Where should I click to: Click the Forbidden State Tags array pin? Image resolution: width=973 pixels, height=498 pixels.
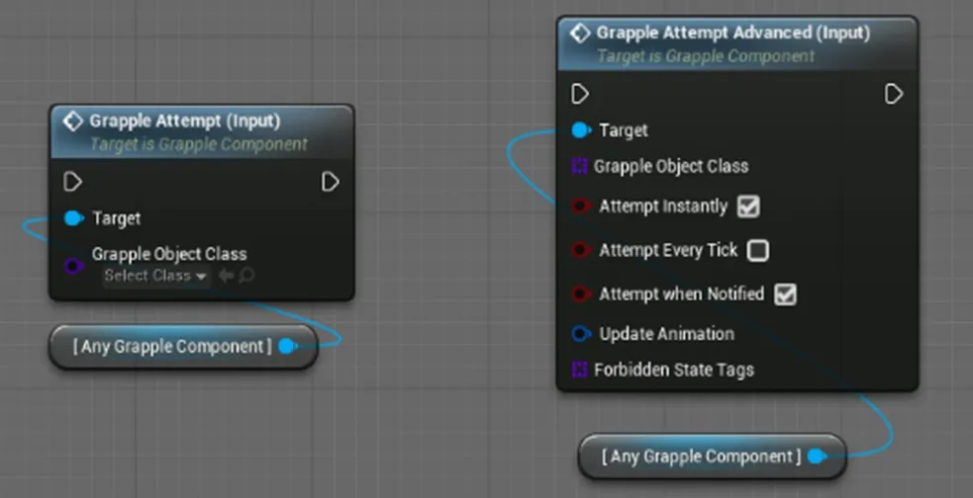(x=579, y=370)
